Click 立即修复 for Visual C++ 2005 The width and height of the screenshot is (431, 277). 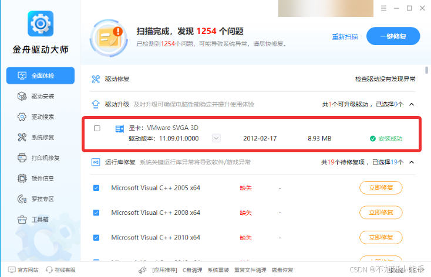[381, 187]
